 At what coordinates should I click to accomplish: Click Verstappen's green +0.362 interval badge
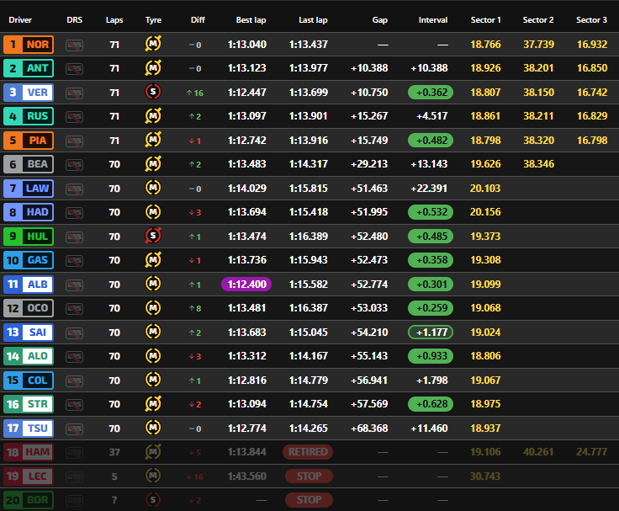(x=430, y=93)
